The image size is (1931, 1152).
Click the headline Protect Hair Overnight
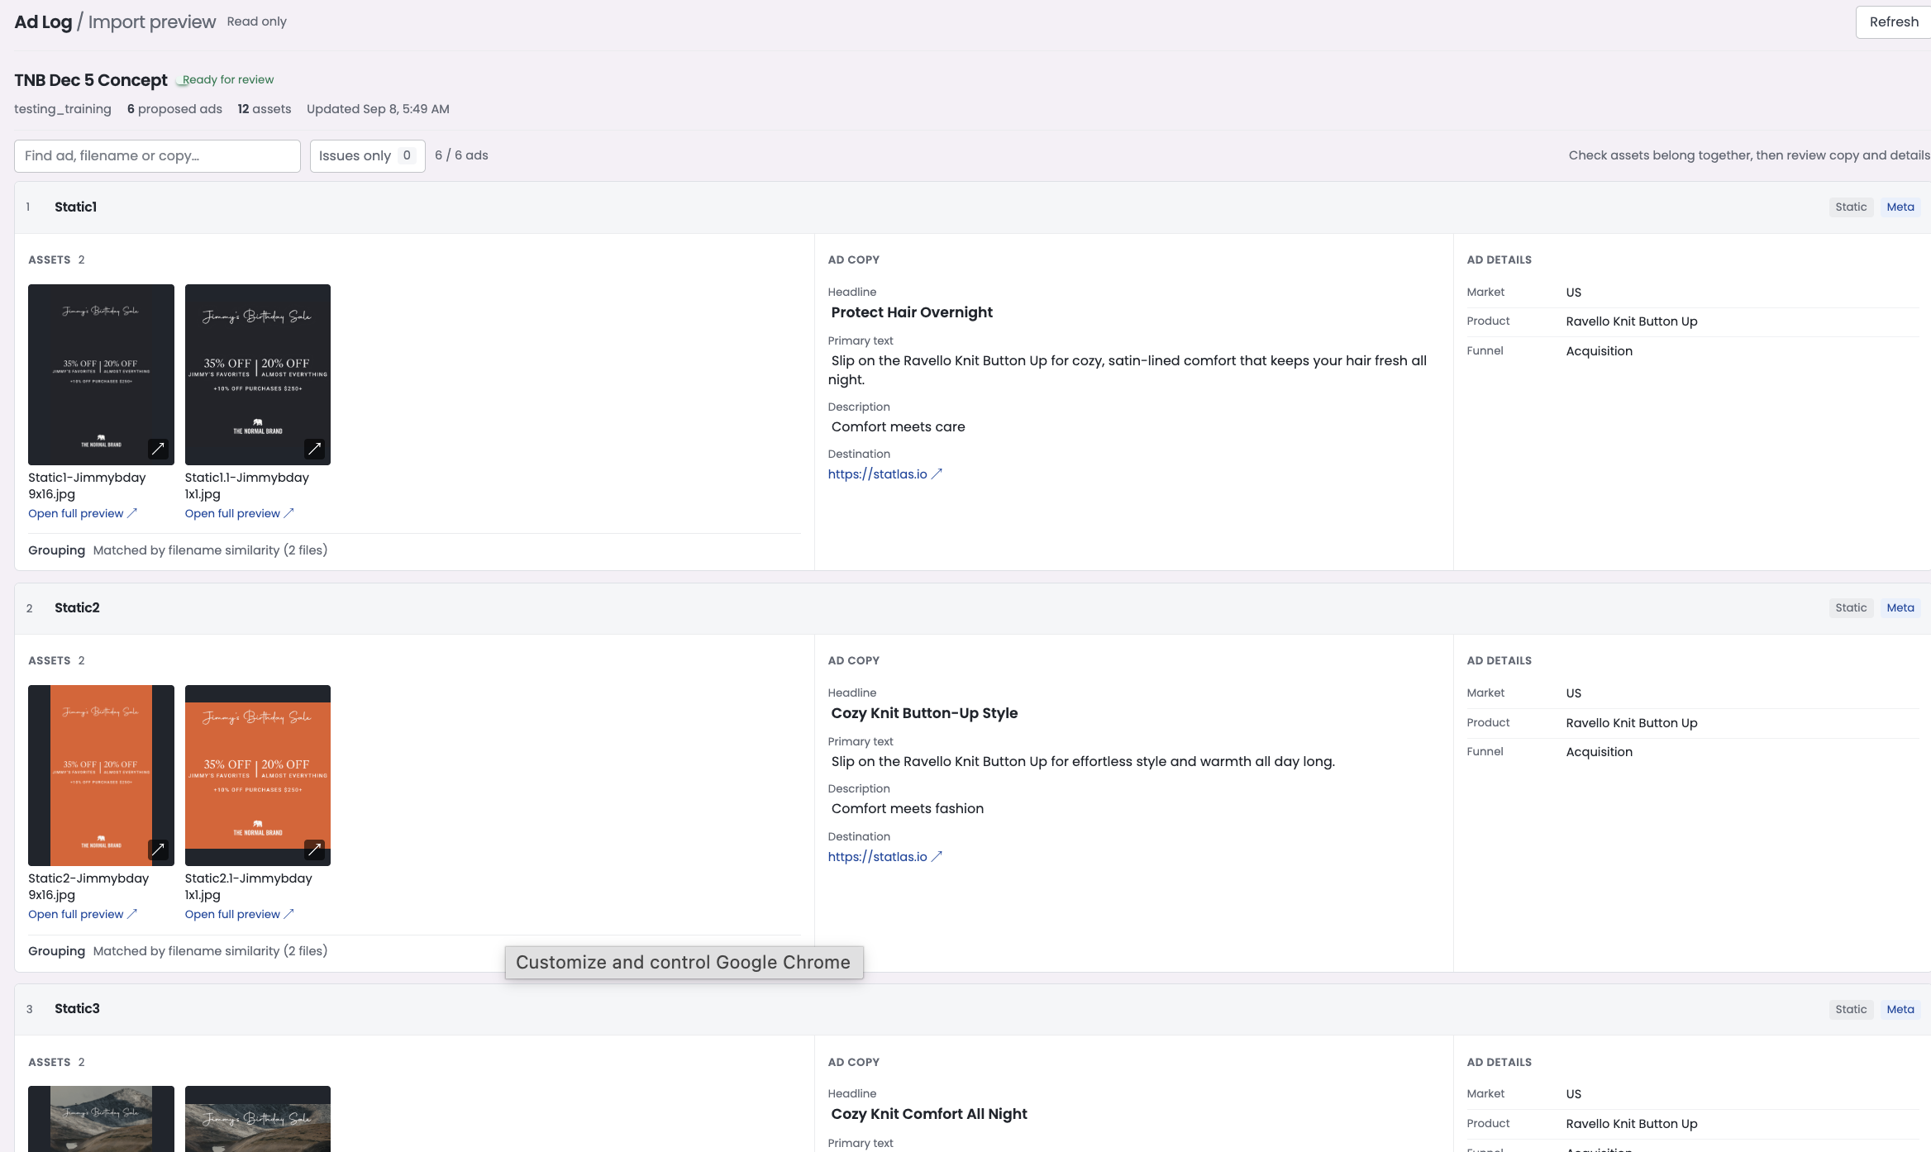[x=912, y=312]
